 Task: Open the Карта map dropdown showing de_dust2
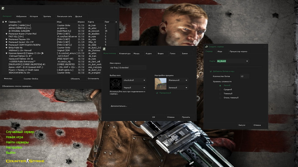(x=233, y=61)
